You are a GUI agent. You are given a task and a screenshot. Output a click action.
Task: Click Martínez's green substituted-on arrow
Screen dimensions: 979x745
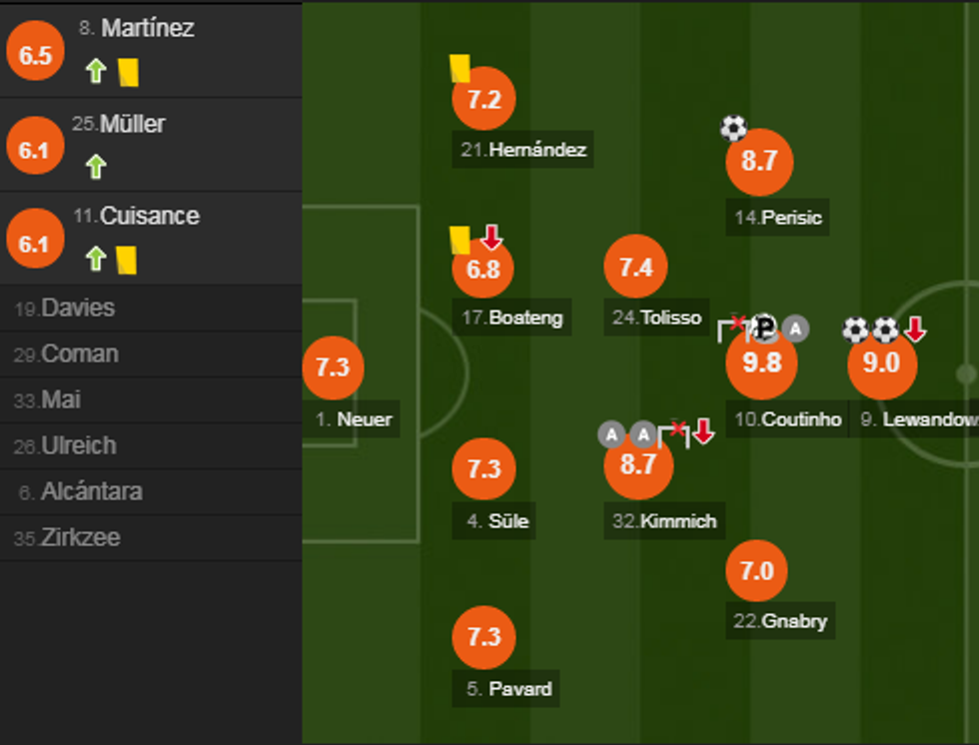click(96, 71)
